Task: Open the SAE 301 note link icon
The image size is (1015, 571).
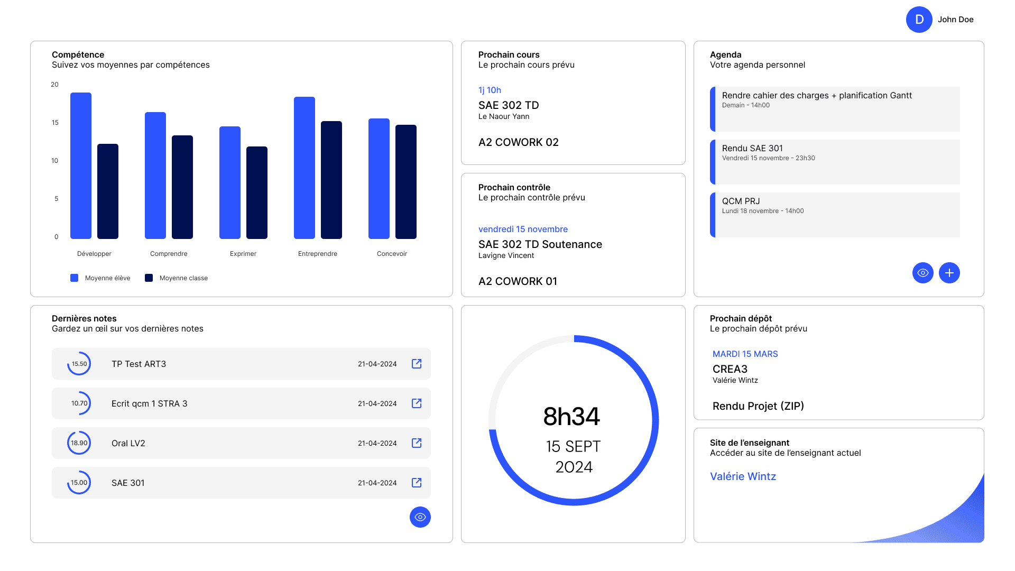Action: pyautogui.click(x=417, y=483)
